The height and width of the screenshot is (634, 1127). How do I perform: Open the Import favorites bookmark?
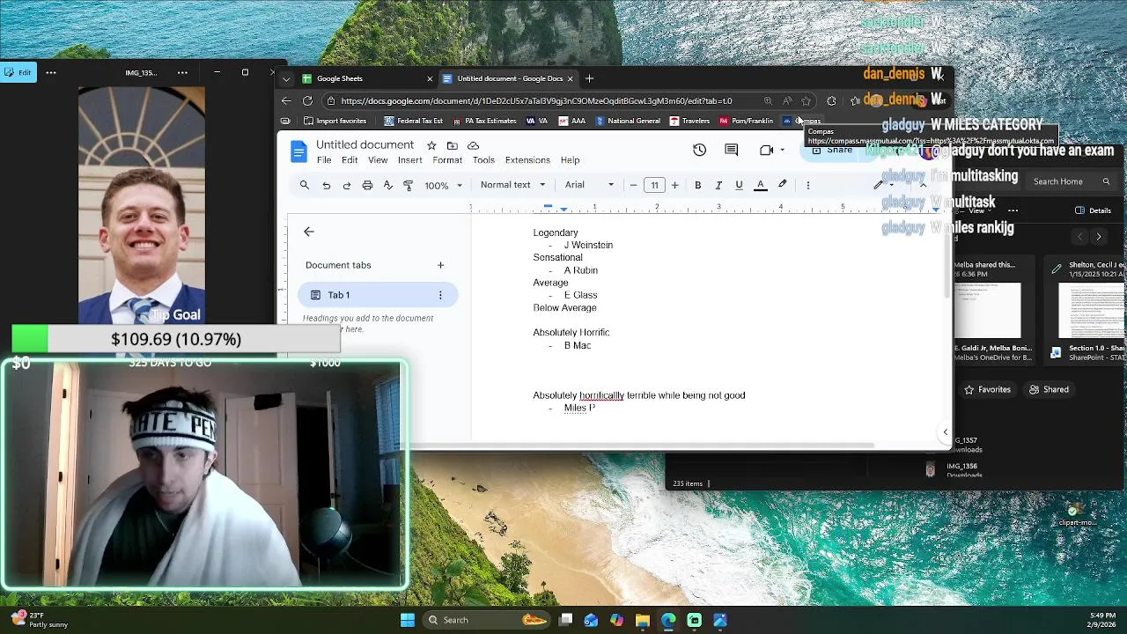[335, 121]
